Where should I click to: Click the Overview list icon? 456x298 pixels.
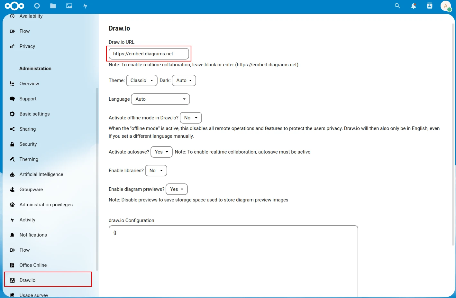(12, 84)
